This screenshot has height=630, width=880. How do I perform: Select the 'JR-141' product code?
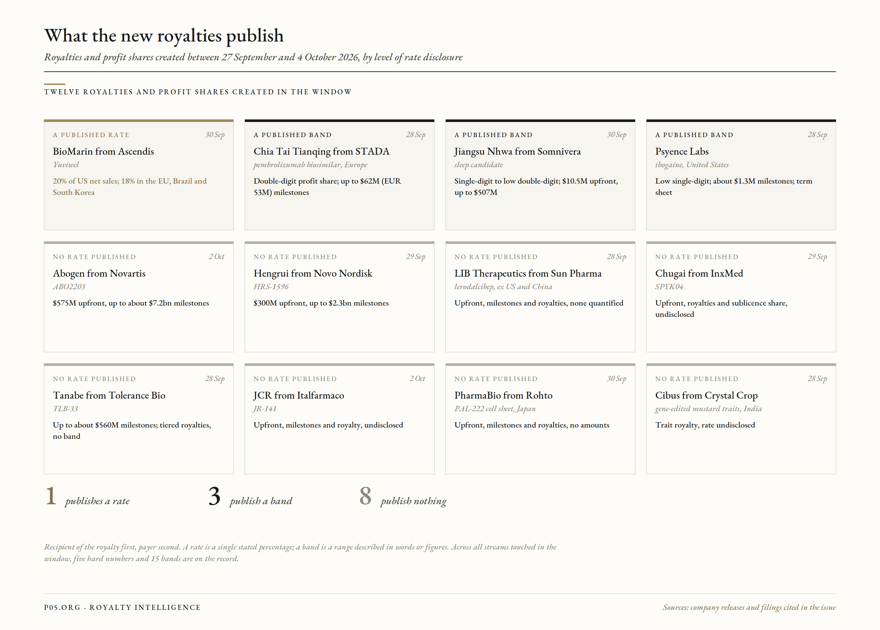(265, 408)
